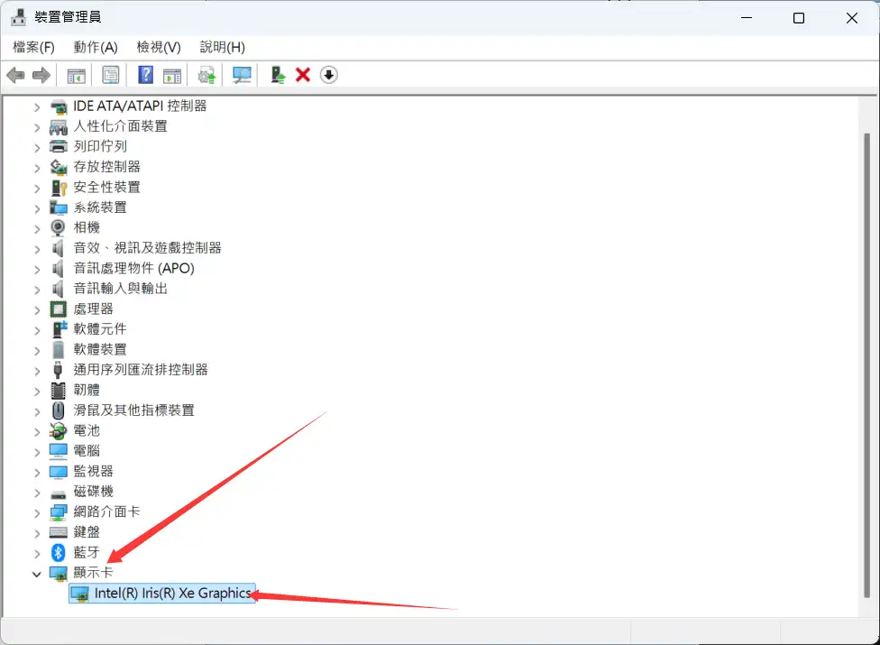Expand the 監視器 node
The image size is (880, 645).
click(37, 473)
